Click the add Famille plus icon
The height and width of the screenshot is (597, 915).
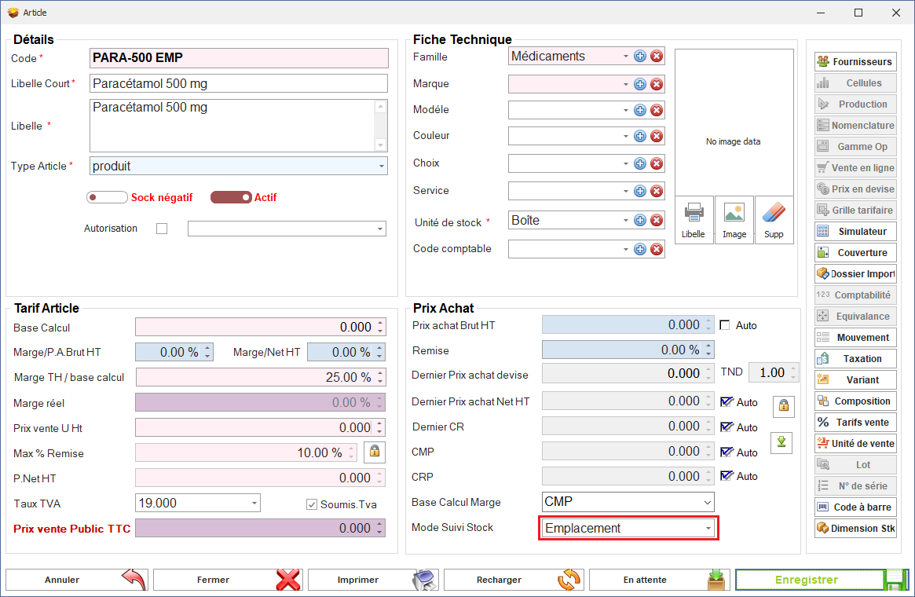pyautogui.click(x=640, y=57)
